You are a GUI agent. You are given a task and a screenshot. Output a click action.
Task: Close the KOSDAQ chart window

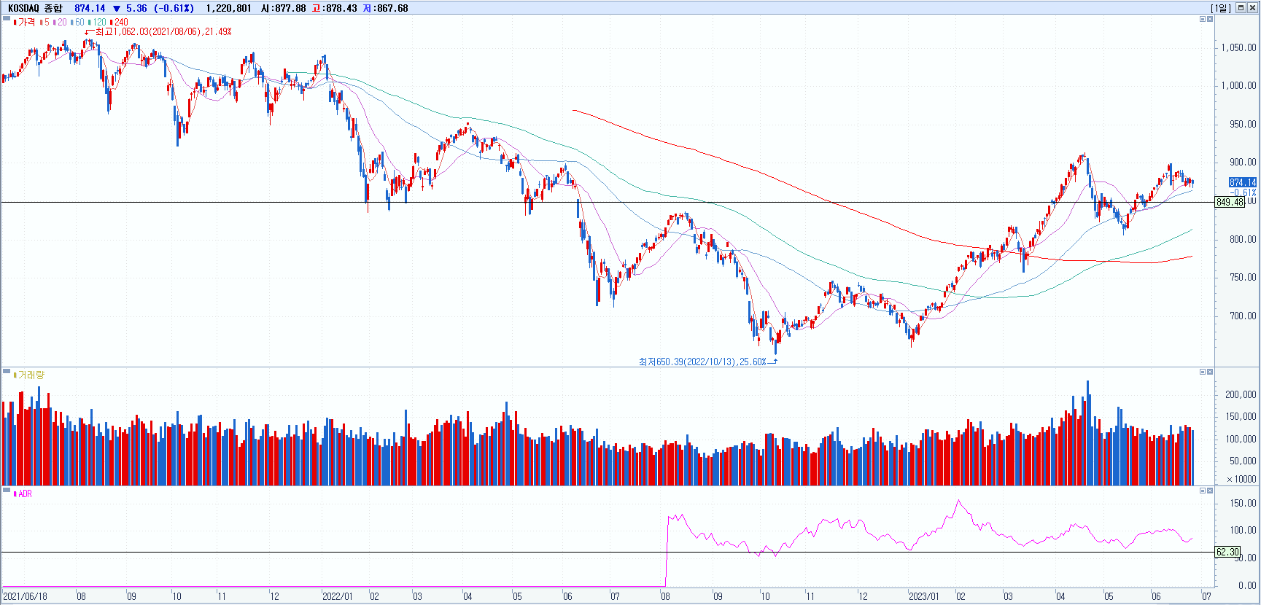point(1252,8)
